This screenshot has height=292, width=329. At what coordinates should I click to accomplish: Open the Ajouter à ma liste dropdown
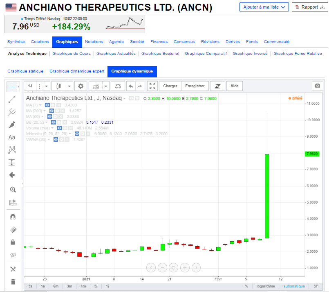(264, 7)
